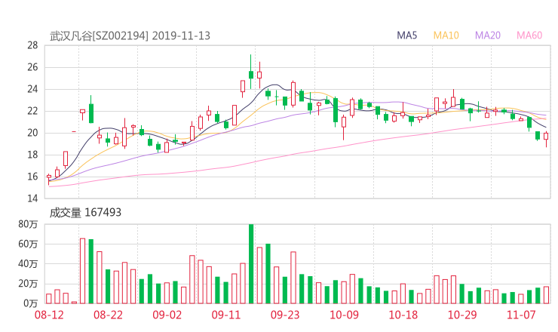The image size is (558, 332).
Task: Click the 10-18 date label
Action: 403,315
